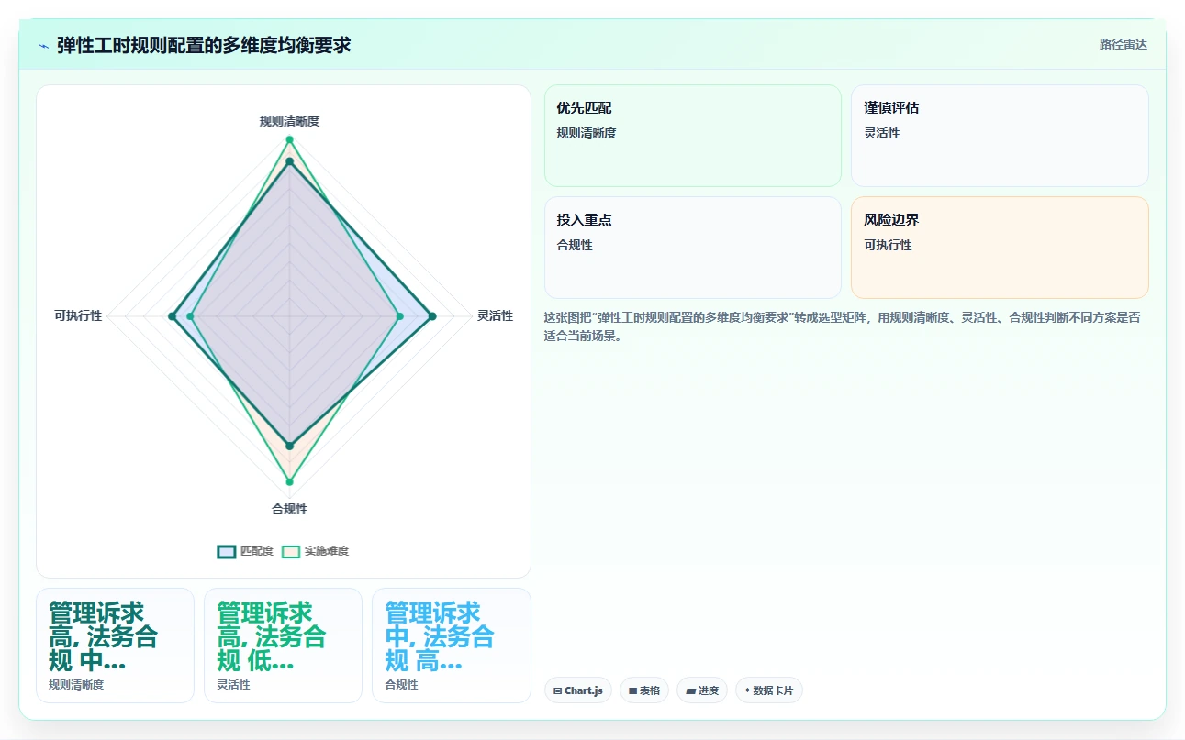1185x740 pixels.
Task: Click the 匹配度 data point on 灵活性 axis
Action: pyautogui.click(x=432, y=316)
